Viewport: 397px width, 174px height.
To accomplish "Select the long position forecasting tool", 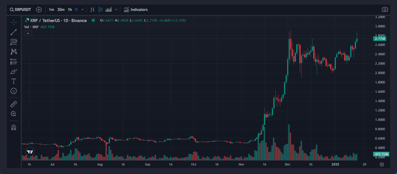I will [14, 61].
